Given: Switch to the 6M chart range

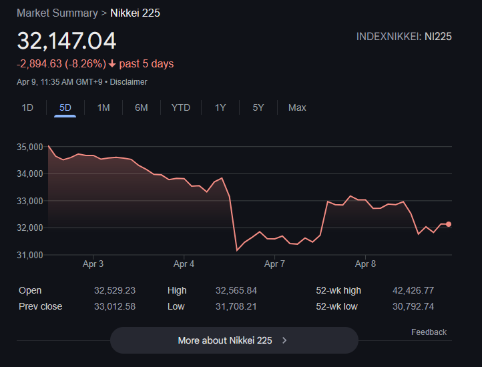Looking at the screenshot, I should [x=142, y=107].
